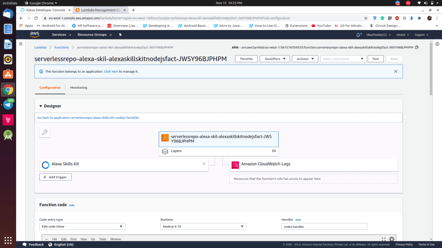
Task: Click Add trigger button
Action: tap(55, 177)
